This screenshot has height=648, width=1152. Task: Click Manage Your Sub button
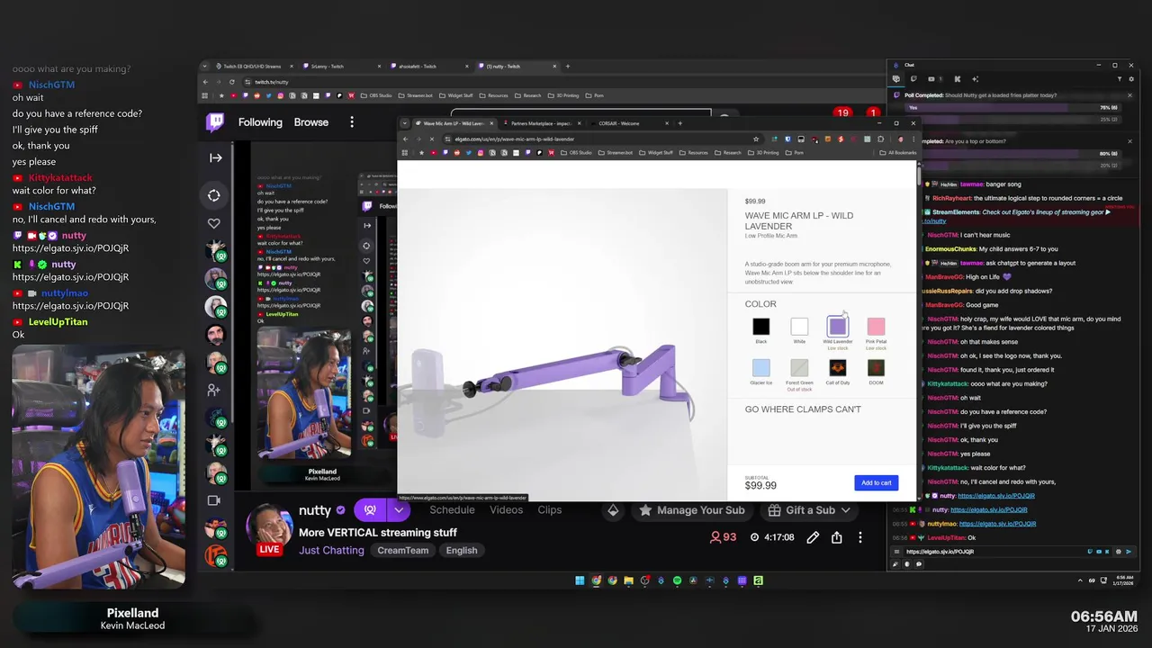coord(692,510)
